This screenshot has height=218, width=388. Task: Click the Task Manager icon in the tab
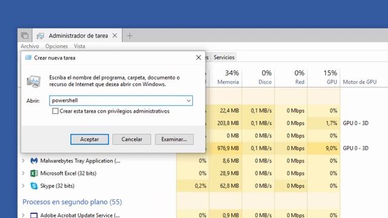pyautogui.click(x=41, y=36)
